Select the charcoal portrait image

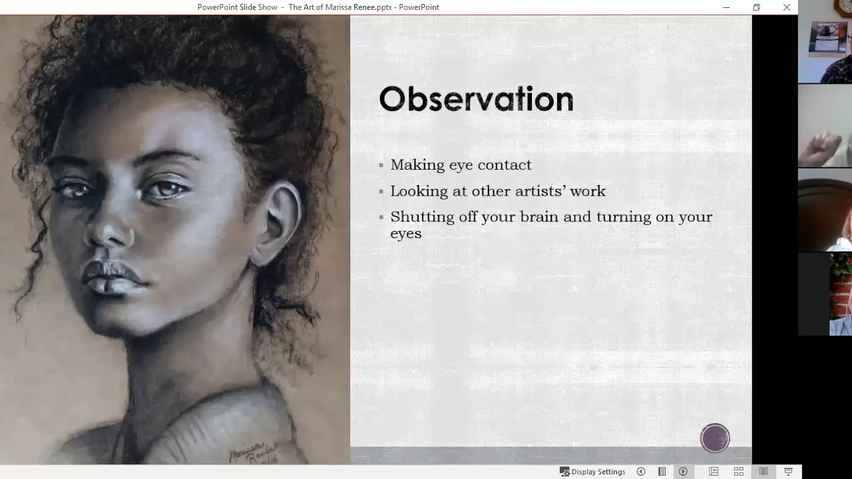[175, 239]
